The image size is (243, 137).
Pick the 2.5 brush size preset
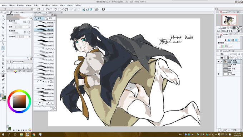pos(28,67)
